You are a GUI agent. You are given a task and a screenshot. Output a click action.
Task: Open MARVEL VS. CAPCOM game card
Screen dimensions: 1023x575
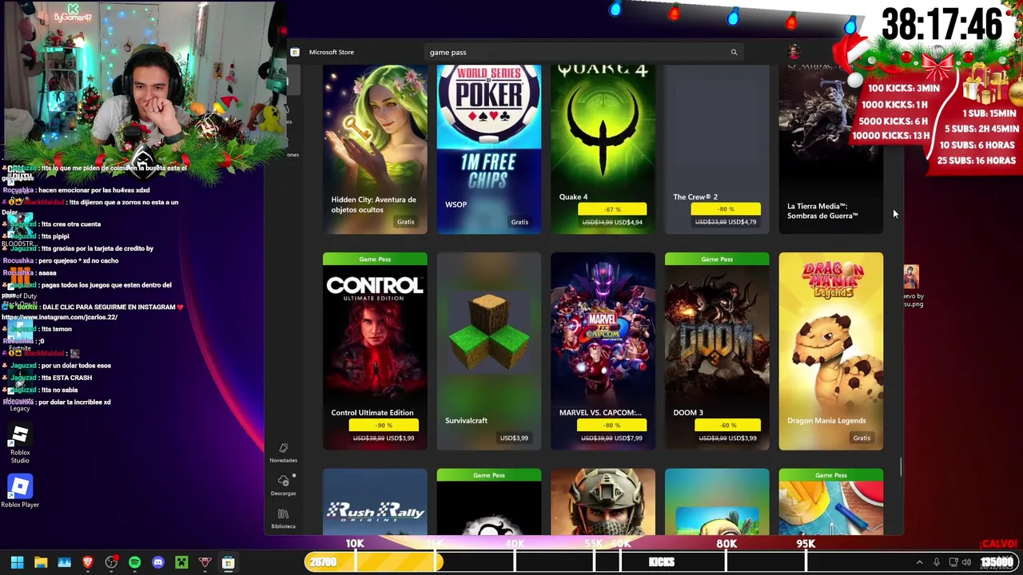point(603,351)
